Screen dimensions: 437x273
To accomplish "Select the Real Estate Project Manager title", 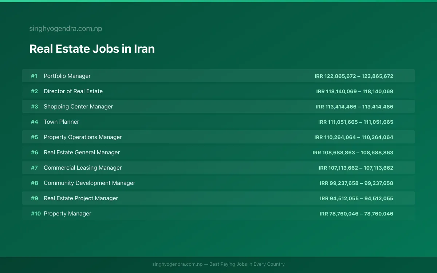I will (81, 198).
